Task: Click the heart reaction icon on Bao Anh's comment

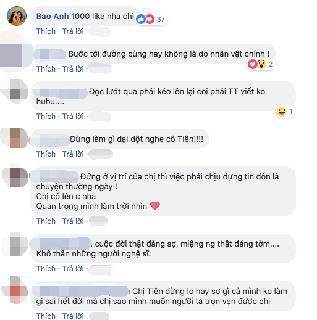Action: coord(150,19)
